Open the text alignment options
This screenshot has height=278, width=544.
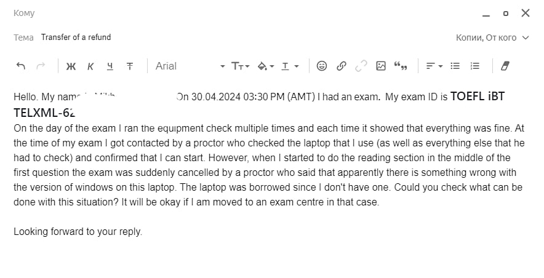[434, 66]
